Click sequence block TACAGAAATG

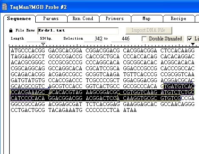coord(65,110)
